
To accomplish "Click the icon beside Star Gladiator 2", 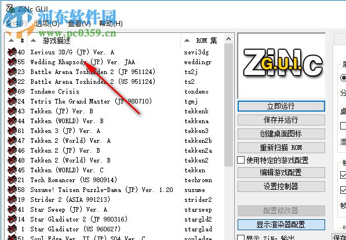I will [12, 219].
